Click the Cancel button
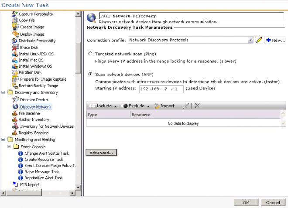Screen dimensions: 288x208 [273, 202]
